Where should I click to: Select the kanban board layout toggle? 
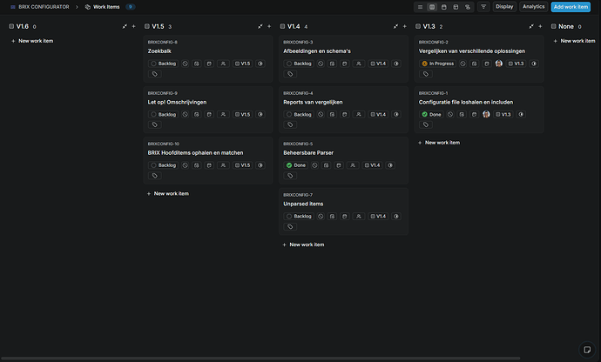[432, 6]
